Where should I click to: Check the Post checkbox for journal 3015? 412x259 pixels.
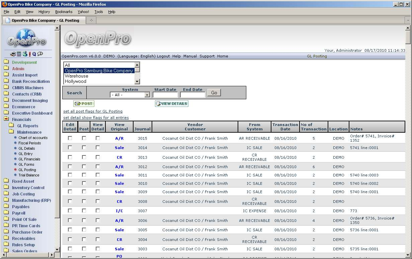click(84, 138)
